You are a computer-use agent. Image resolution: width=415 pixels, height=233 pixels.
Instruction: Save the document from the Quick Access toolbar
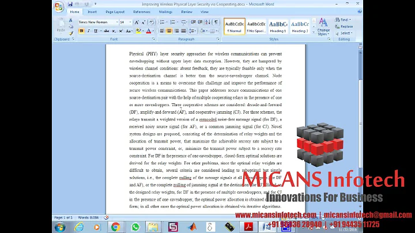[70, 4]
